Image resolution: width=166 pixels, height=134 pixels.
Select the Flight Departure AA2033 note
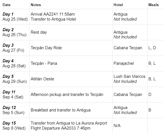(x=61, y=128)
